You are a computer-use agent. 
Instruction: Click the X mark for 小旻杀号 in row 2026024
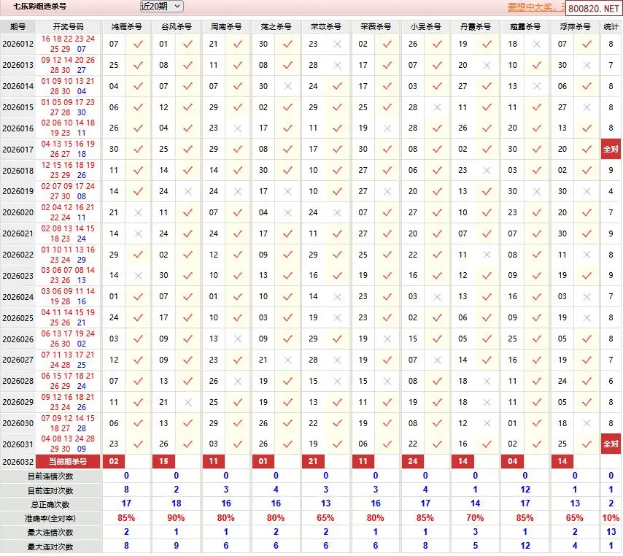point(437,297)
